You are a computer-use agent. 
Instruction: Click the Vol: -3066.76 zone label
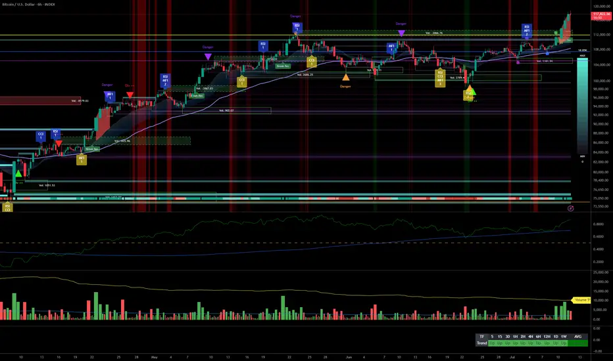[x=434, y=33]
